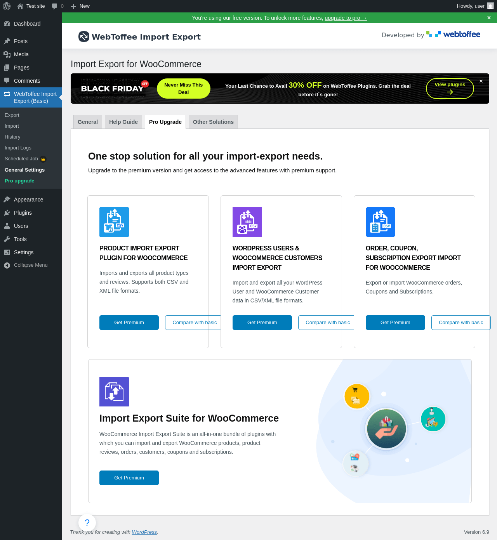Open the Other Solutions tab

(x=213, y=122)
